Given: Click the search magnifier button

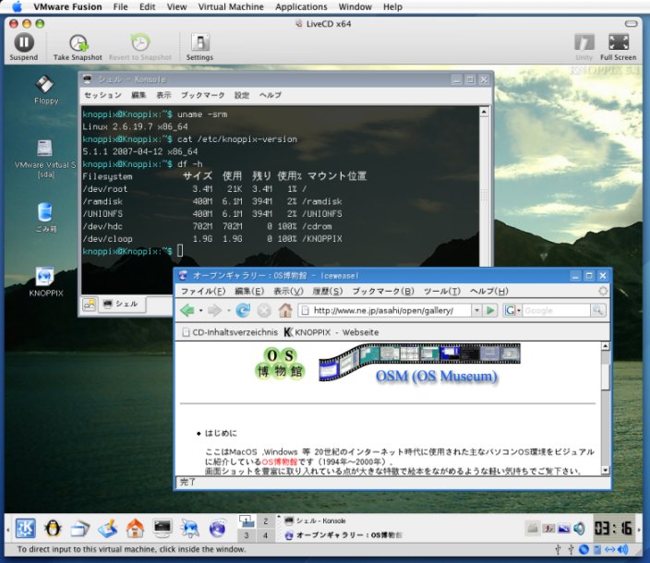Looking at the screenshot, I should pos(597,310).
